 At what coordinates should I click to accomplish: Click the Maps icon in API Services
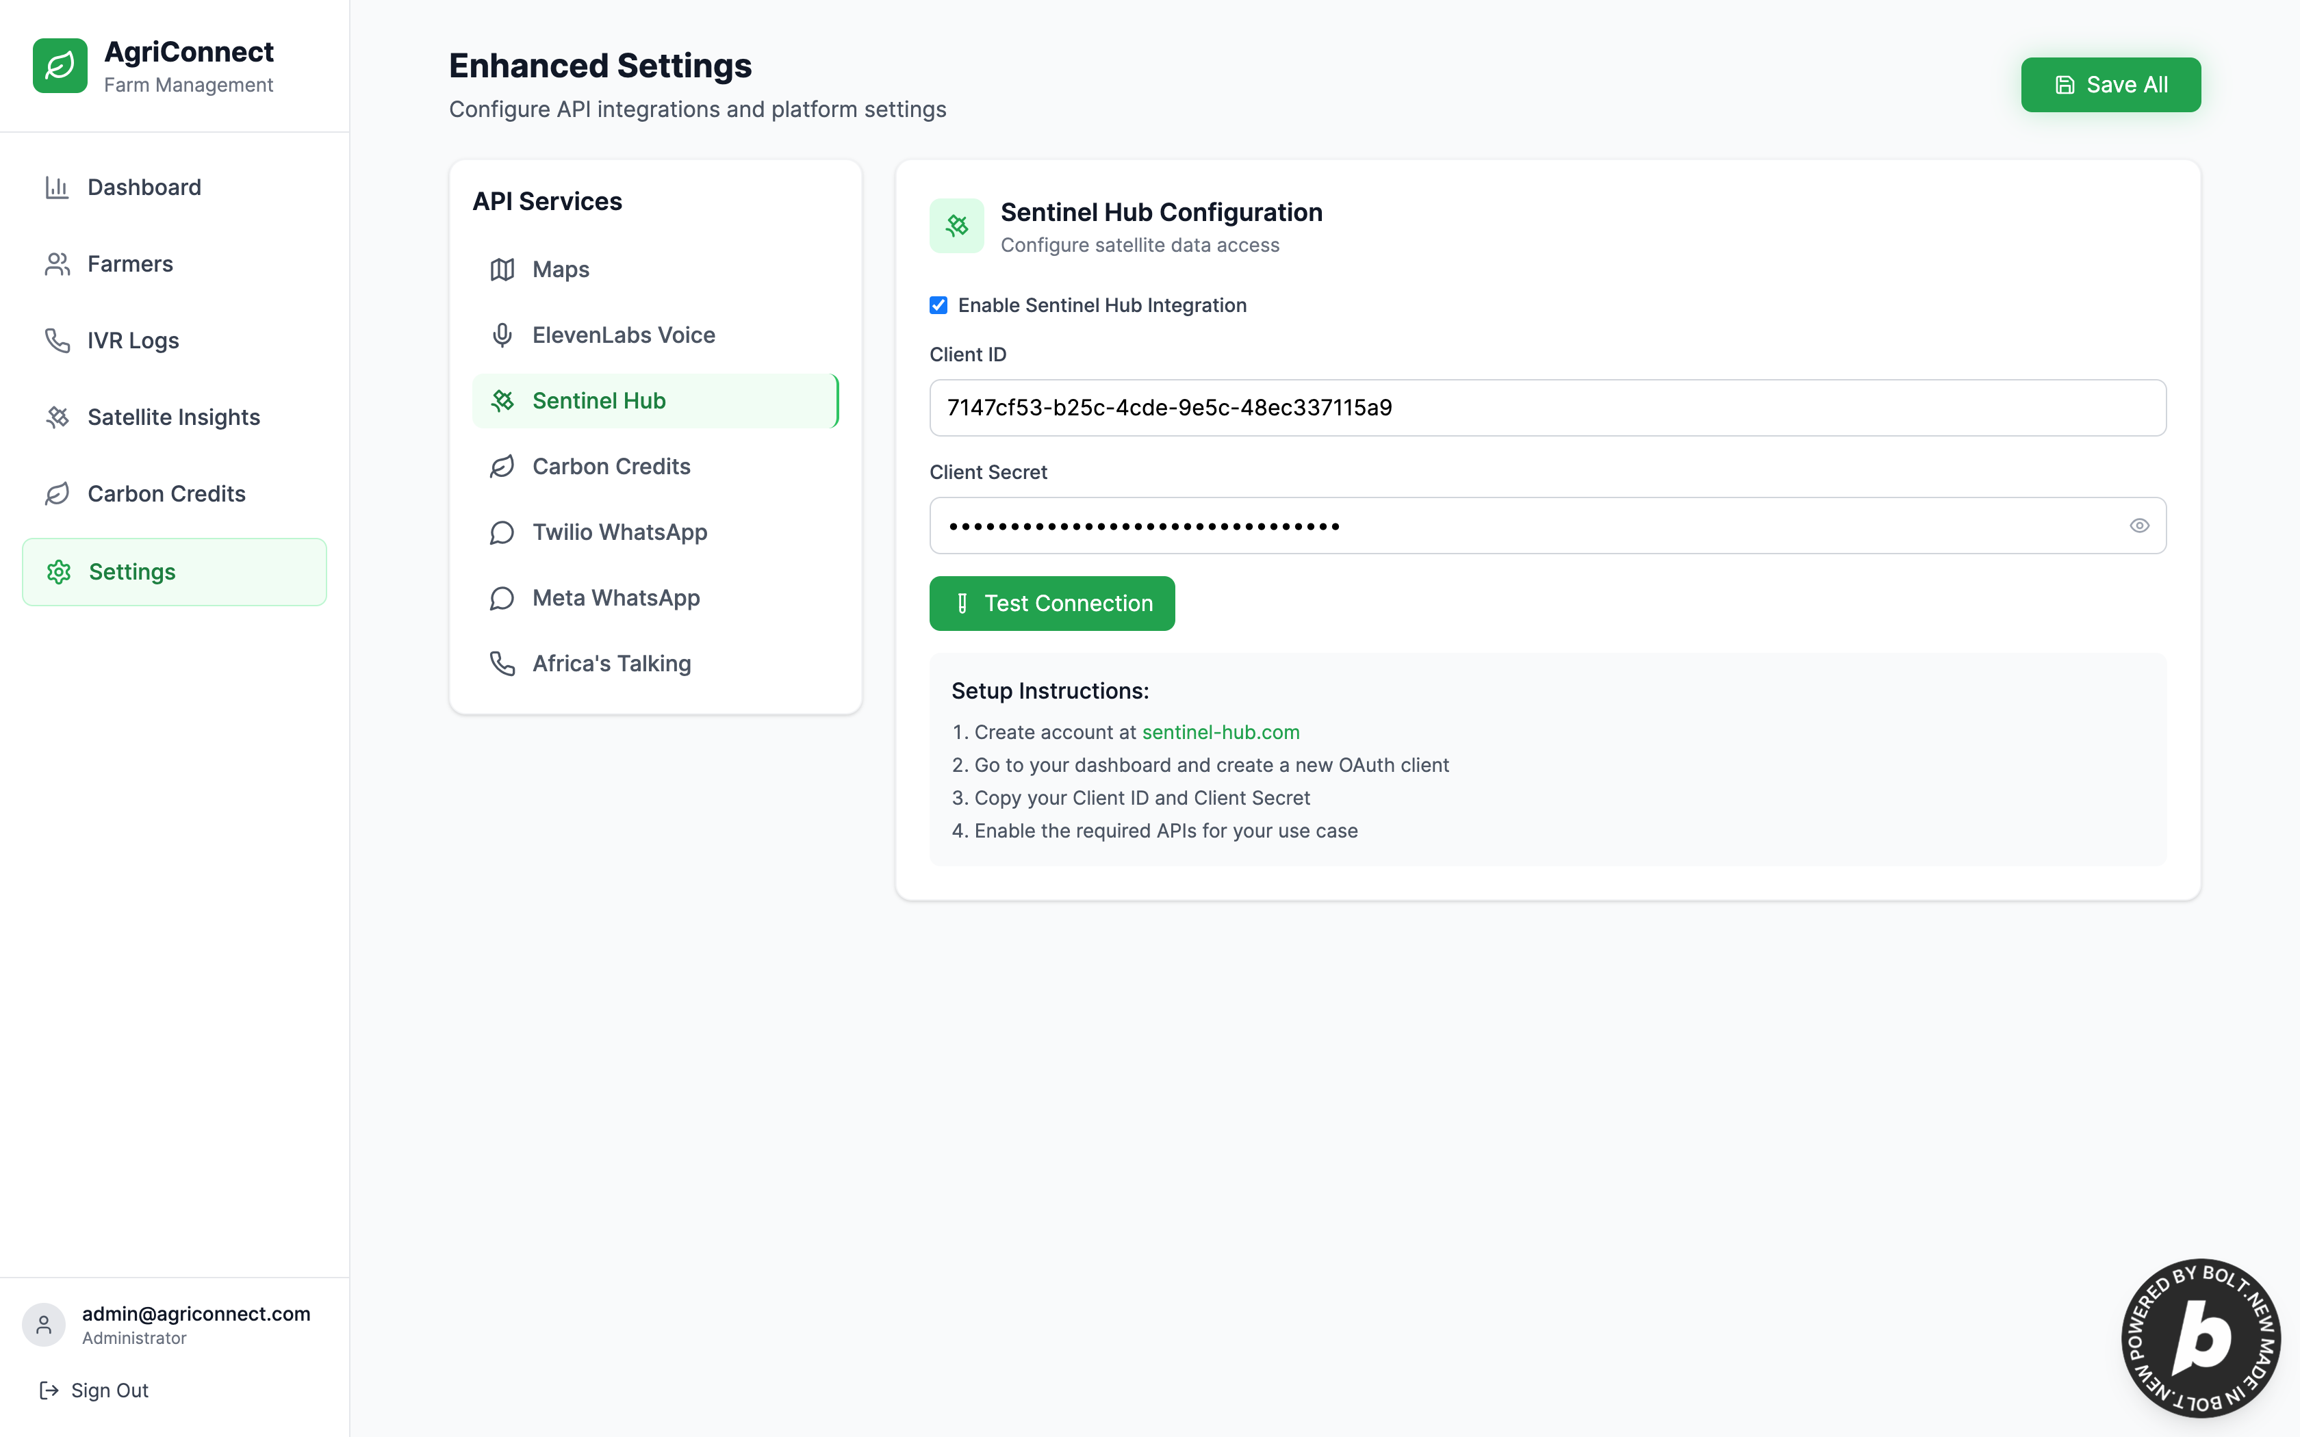[x=502, y=269]
